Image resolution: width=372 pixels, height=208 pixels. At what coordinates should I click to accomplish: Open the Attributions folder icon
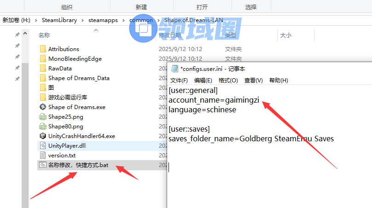[43, 49]
